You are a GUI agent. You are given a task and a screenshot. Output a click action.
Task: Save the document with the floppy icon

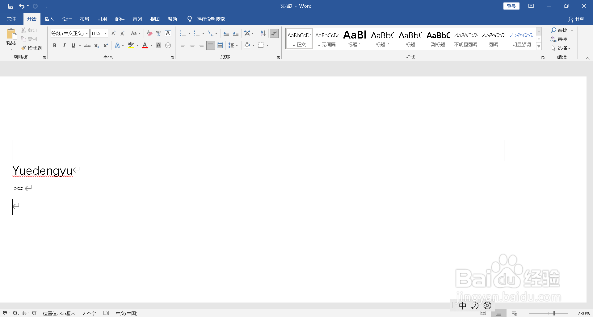[11, 6]
